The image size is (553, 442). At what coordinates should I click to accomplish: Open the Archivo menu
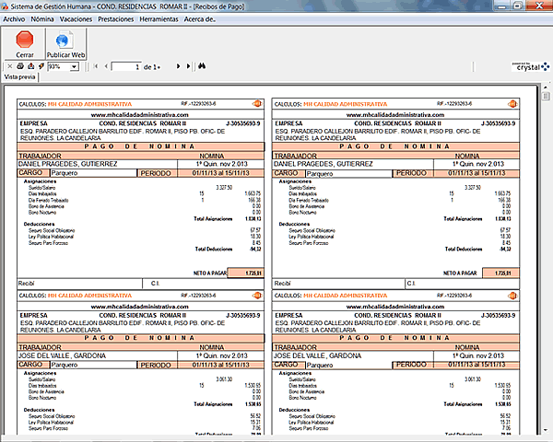pyautogui.click(x=14, y=18)
